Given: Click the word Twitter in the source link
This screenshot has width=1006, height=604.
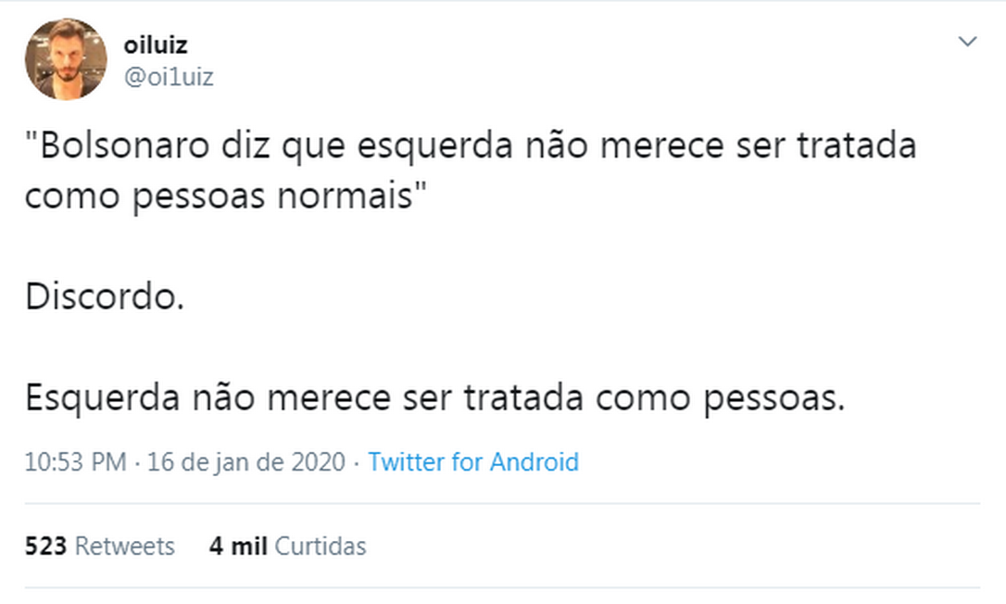Looking at the screenshot, I should [407, 462].
